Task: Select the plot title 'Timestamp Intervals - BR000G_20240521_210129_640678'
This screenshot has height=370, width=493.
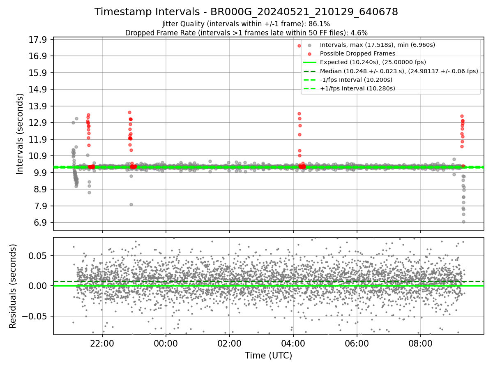Action: 246,12
